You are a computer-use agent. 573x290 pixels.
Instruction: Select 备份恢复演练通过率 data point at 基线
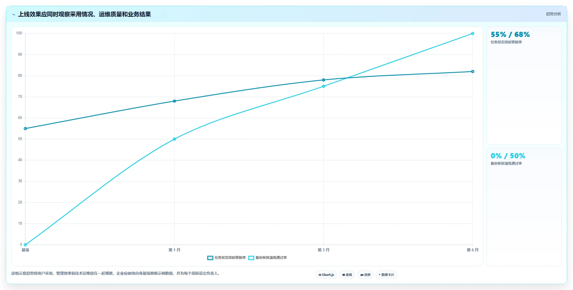point(25,245)
